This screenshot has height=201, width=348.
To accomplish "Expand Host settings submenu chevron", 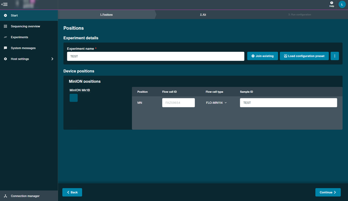I will click(52, 59).
